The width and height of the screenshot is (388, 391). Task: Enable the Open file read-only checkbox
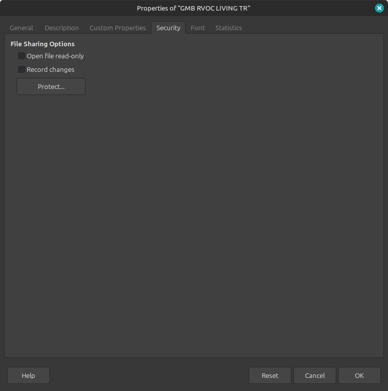22,56
